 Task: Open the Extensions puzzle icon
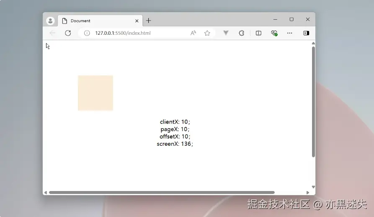pos(241,33)
